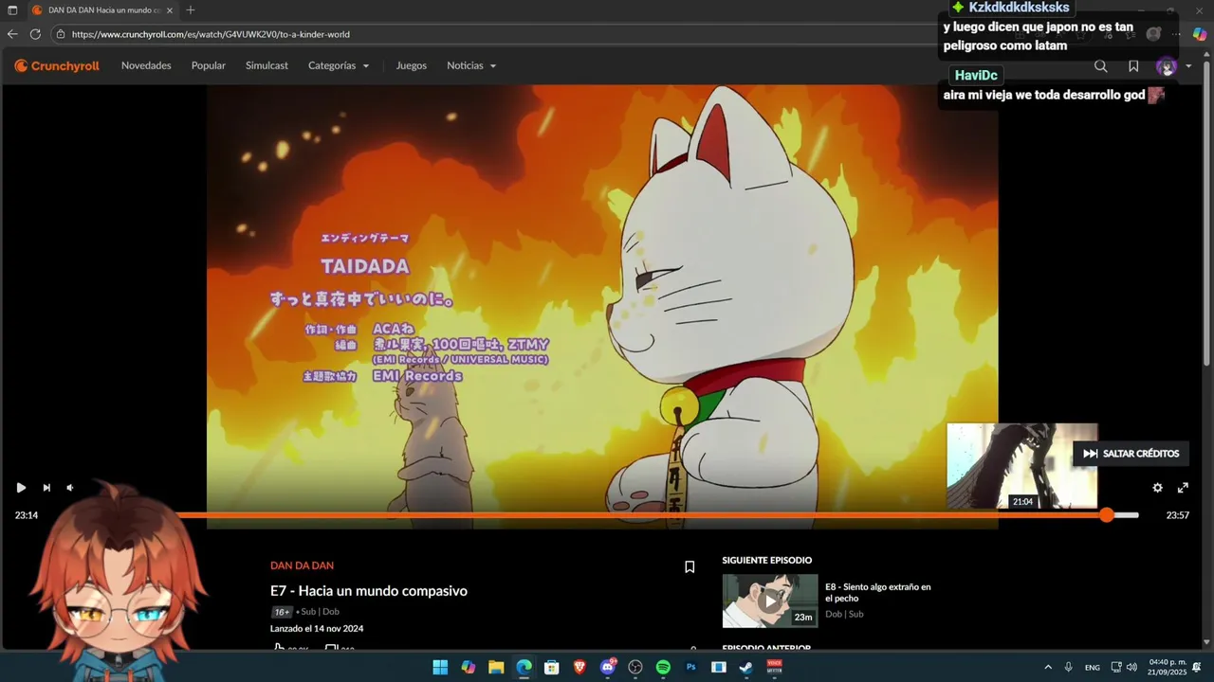Viewport: 1214px width, 682px height.
Task: Open Spotify from the taskbar
Action: pos(663,667)
